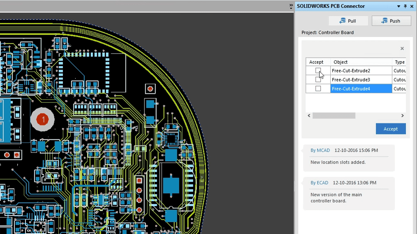The height and width of the screenshot is (234, 417).
Task: Click the Cutout type cell for Free-Cut-Extrude3
Action: [399, 79]
